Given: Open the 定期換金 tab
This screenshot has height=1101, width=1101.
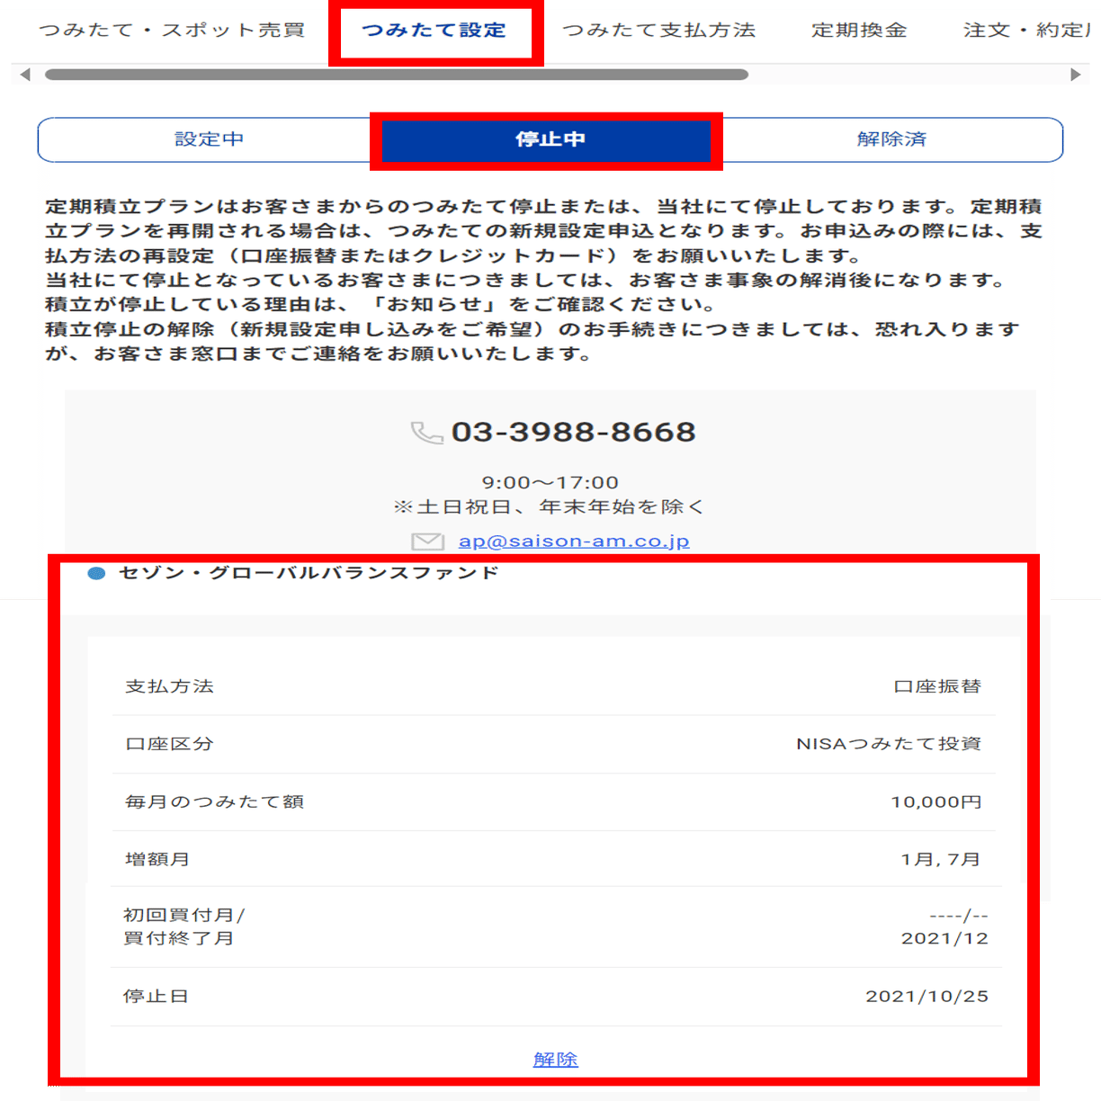Looking at the screenshot, I should [859, 30].
